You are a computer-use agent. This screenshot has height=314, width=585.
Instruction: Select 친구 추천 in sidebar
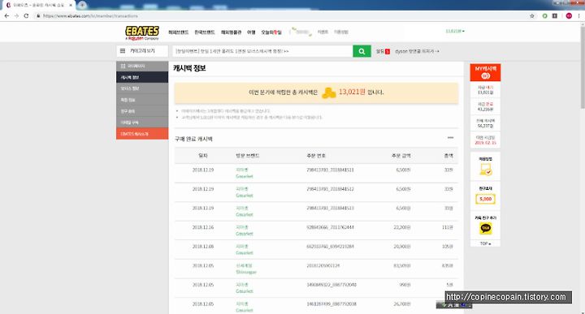pos(142,111)
